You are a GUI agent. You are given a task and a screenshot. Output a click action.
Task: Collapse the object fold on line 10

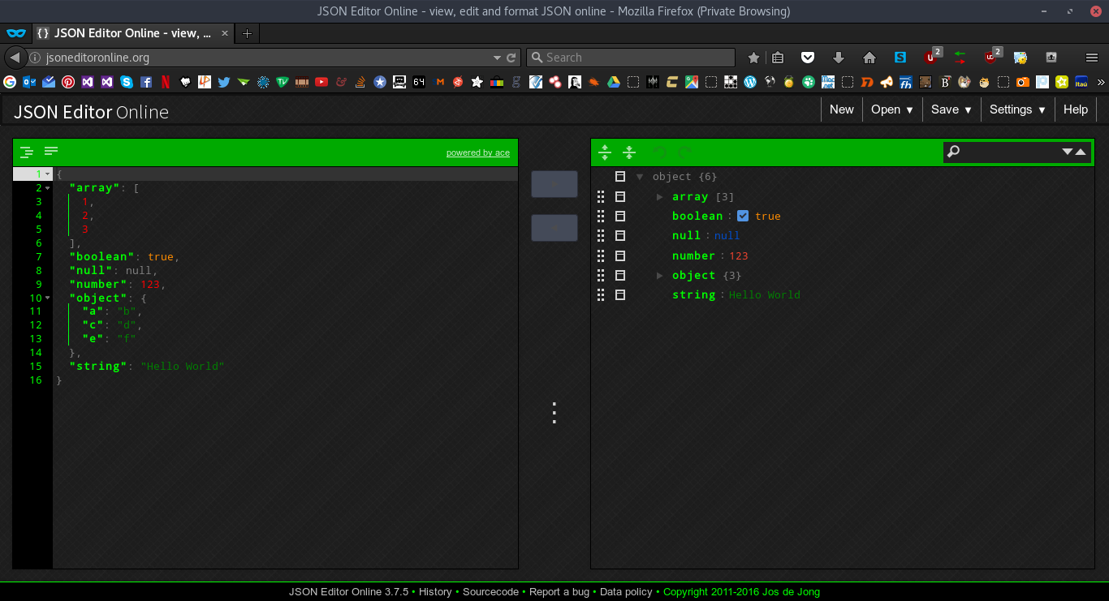[47, 298]
